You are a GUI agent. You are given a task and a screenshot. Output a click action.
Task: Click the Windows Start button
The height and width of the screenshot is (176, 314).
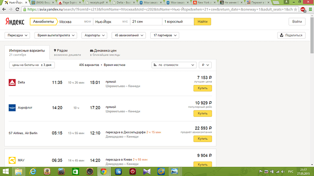(5, 171)
